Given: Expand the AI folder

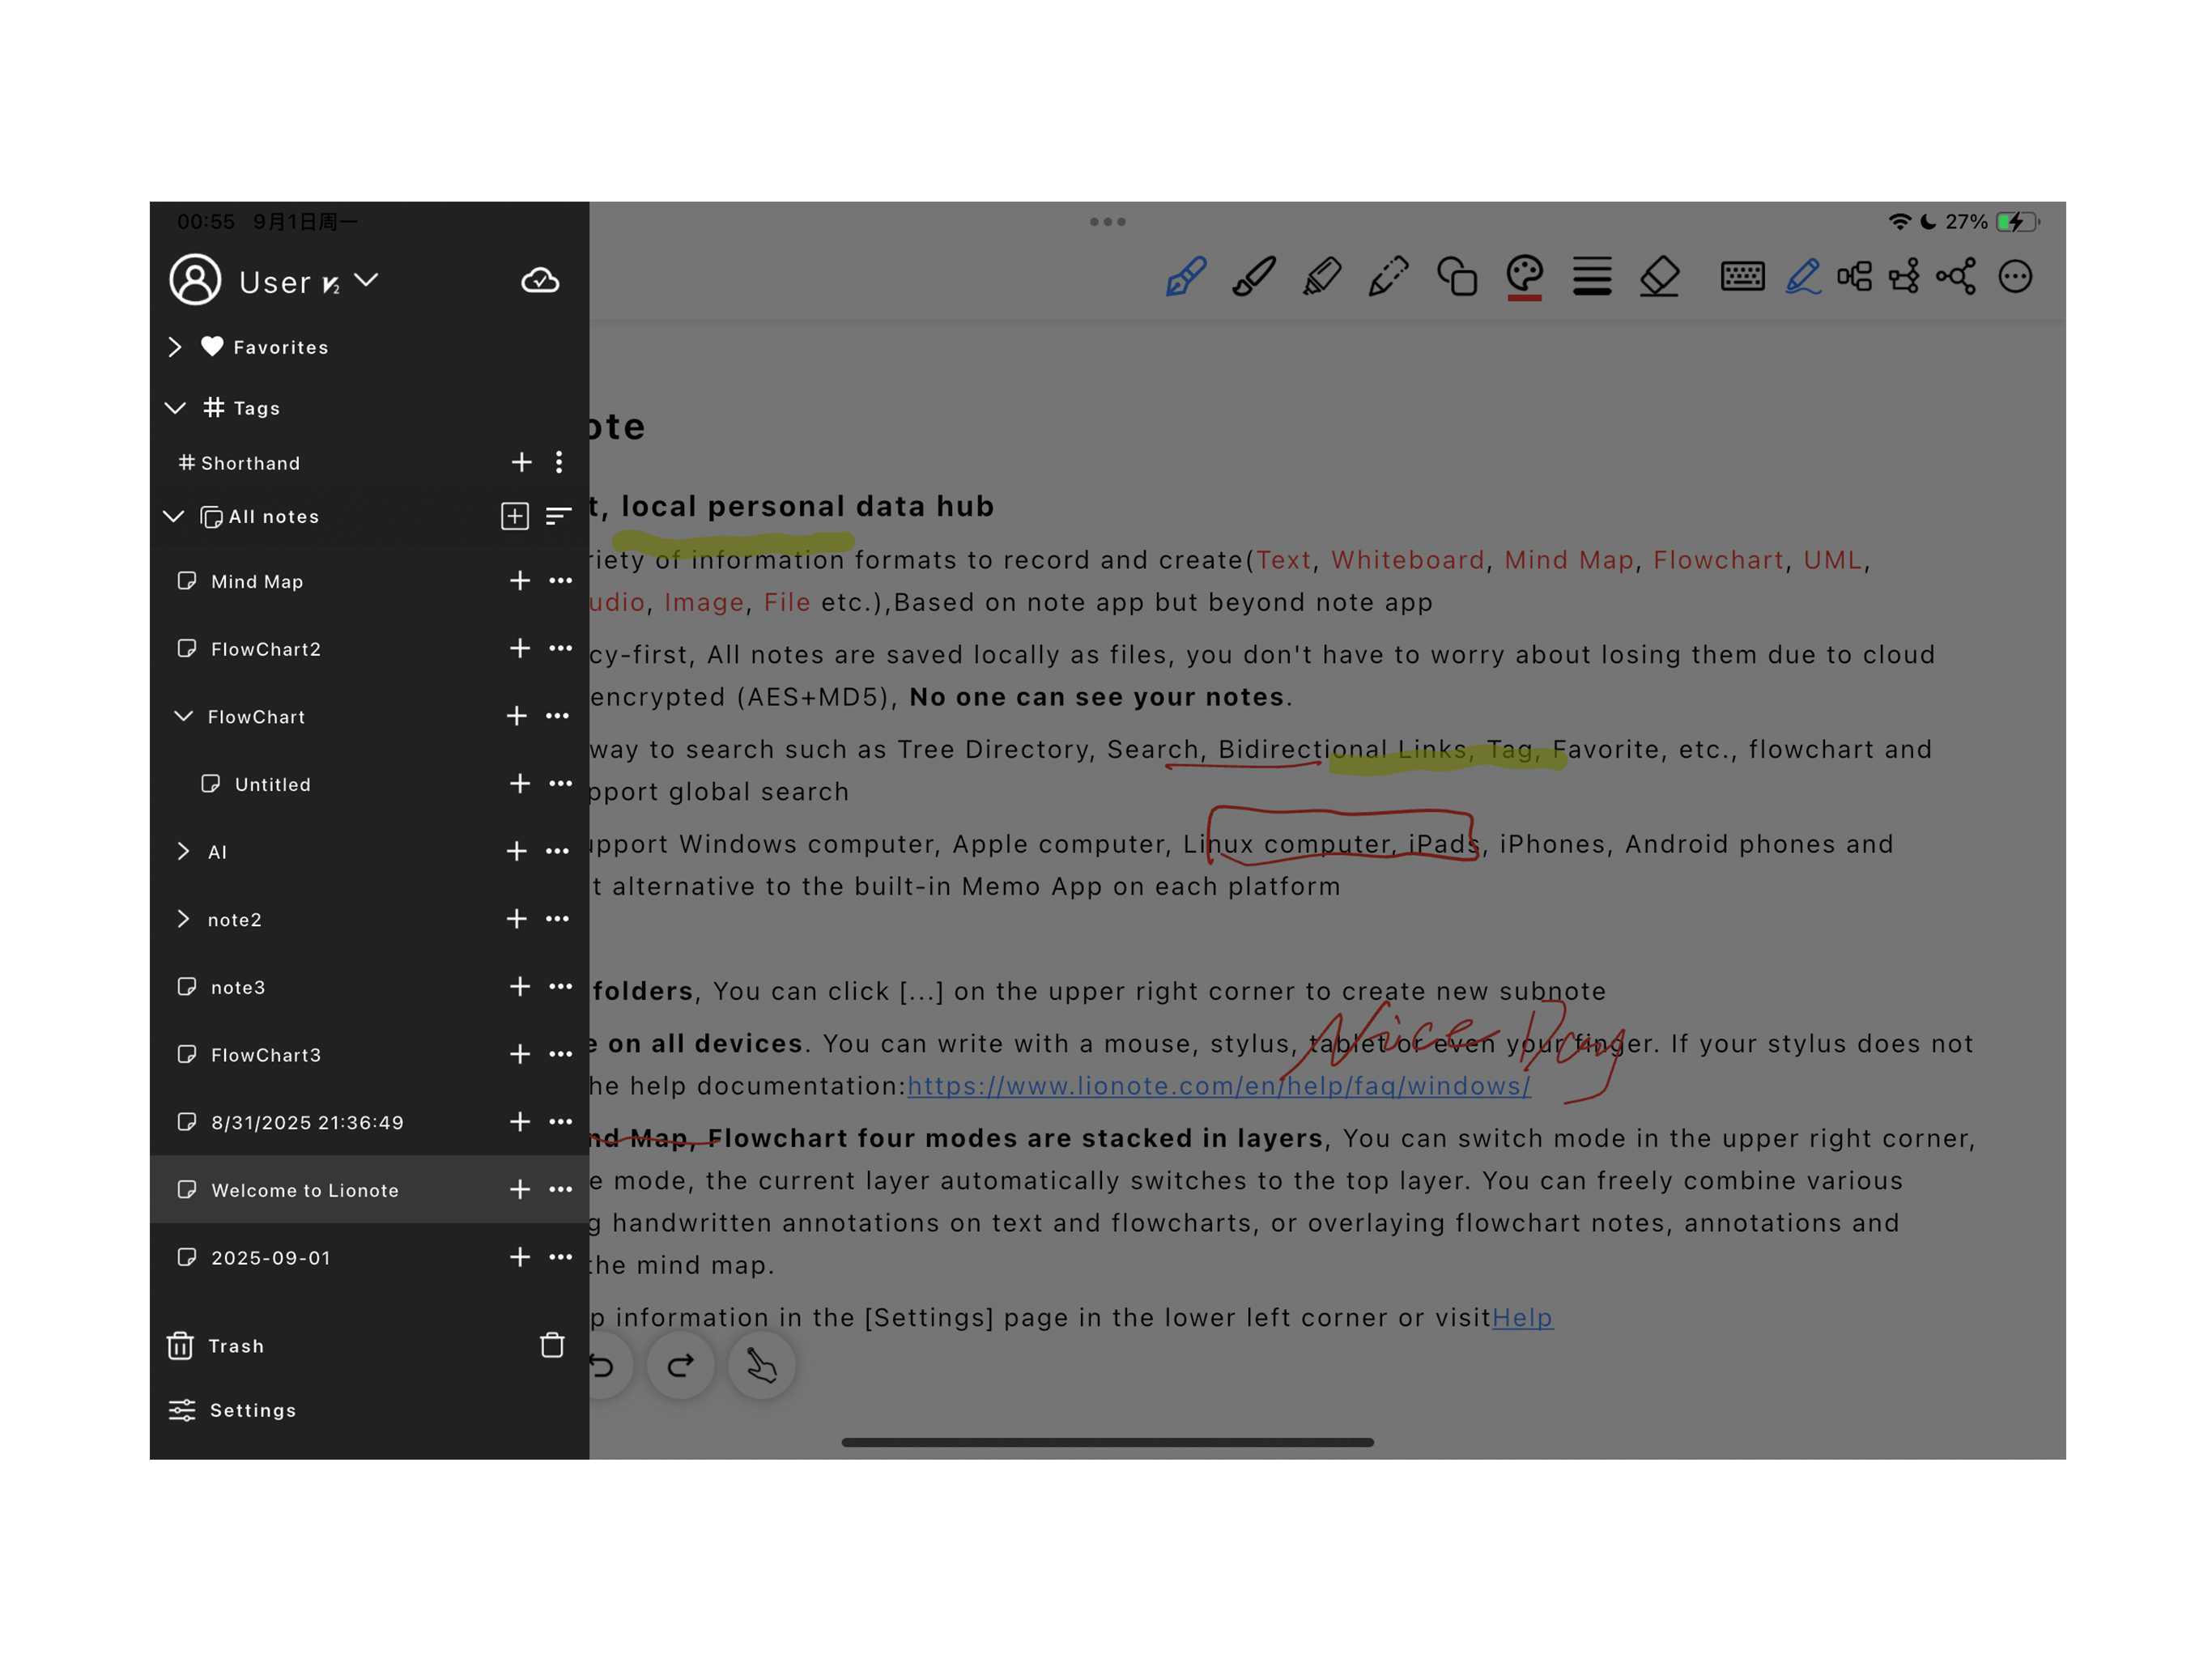Looking at the screenshot, I should pos(183,851).
